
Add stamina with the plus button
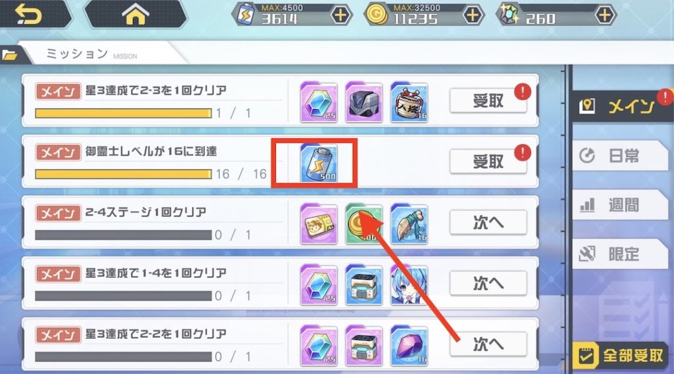point(340,15)
